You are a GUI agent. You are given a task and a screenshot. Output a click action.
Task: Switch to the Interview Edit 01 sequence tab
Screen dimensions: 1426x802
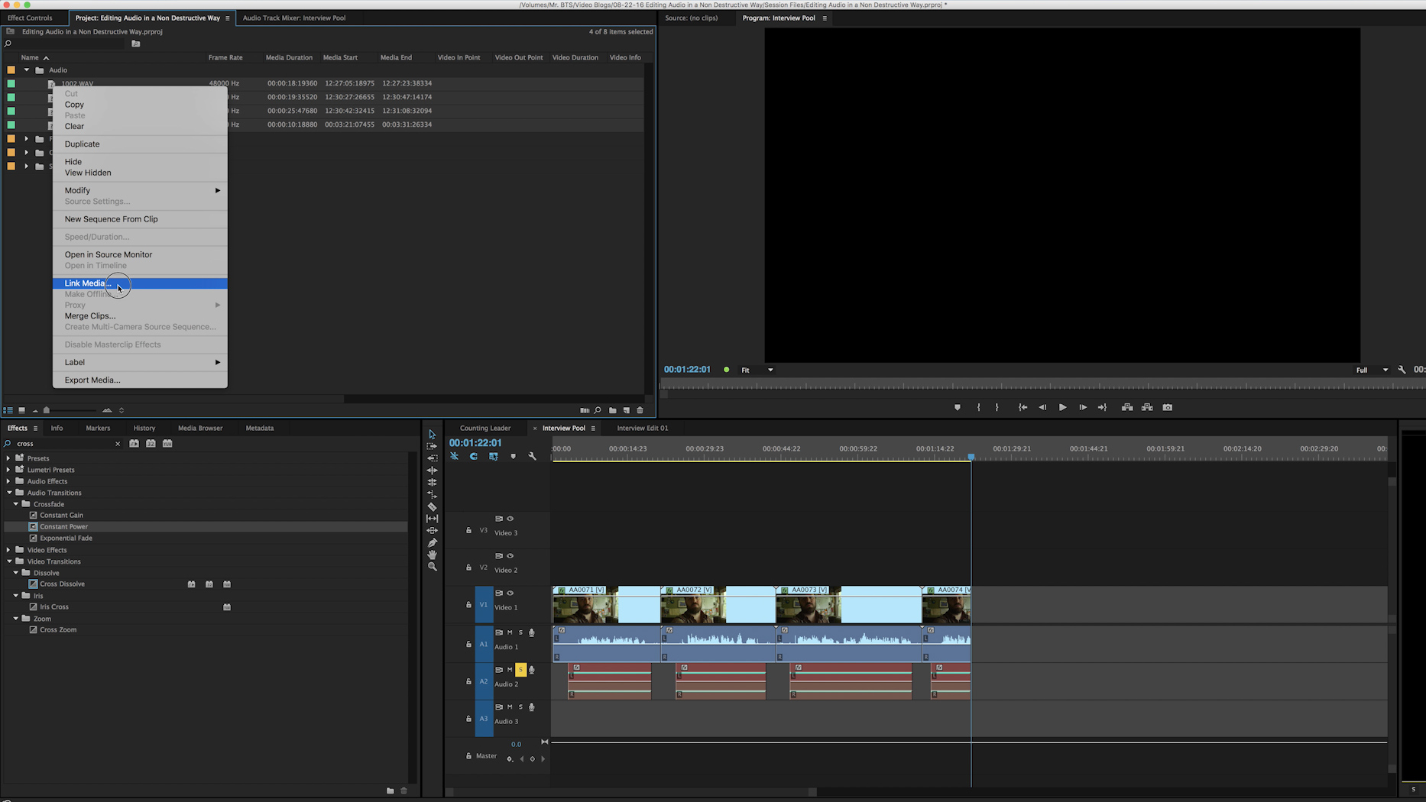click(642, 428)
